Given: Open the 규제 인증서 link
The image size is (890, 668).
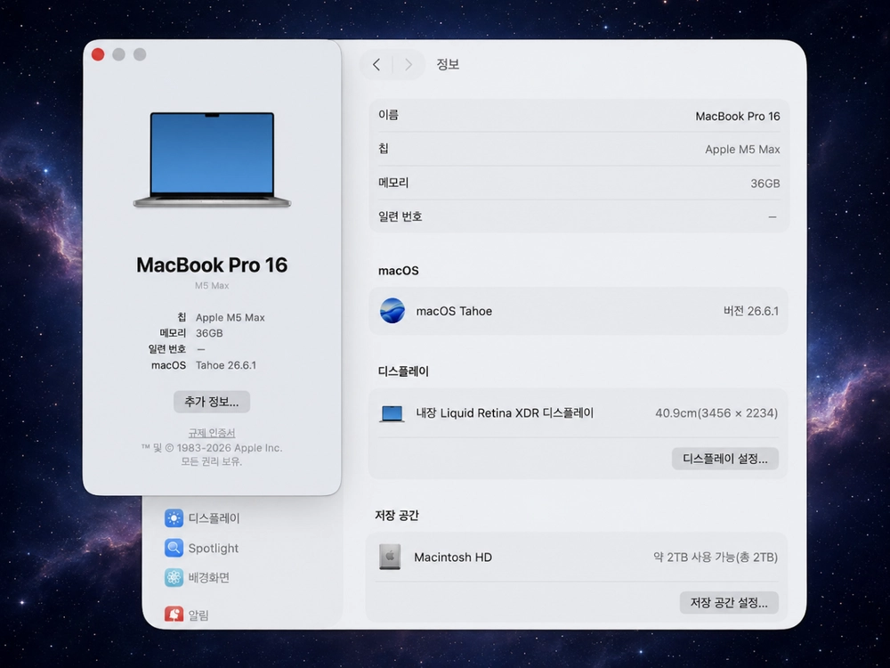Looking at the screenshot, I should [x=212, y=433].
